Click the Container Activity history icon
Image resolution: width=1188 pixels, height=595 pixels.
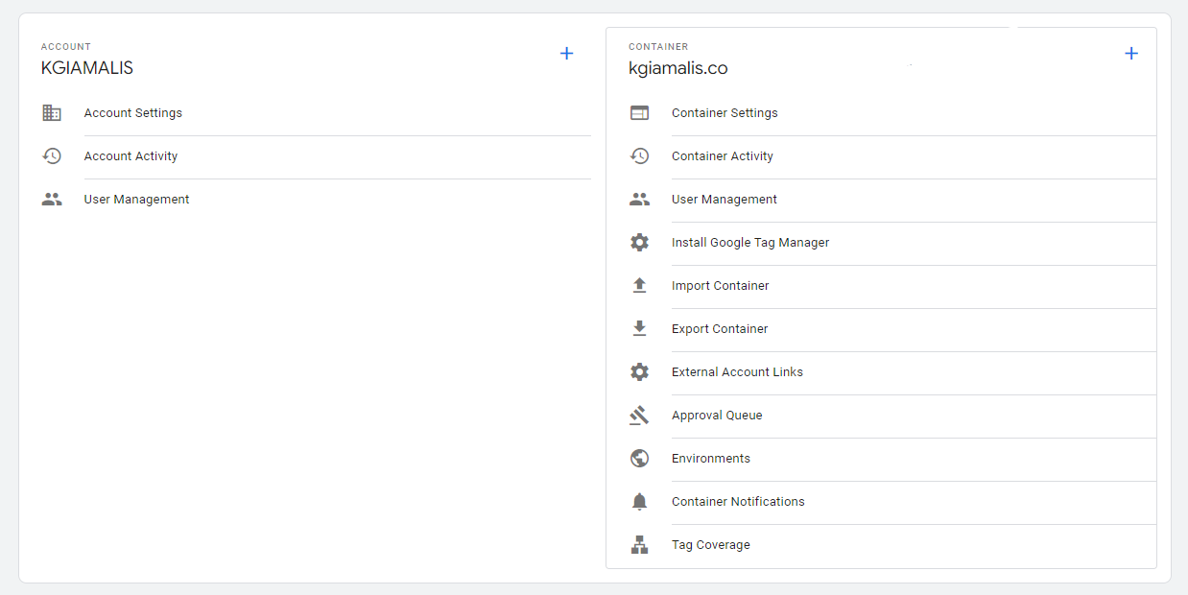point(639,156)
